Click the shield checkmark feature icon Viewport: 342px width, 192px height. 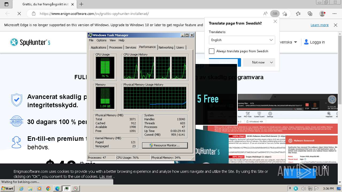(x=17, y=100)
